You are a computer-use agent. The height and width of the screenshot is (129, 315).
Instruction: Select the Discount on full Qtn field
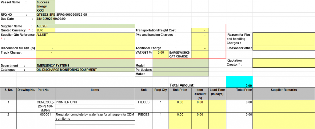coord(86,48)
